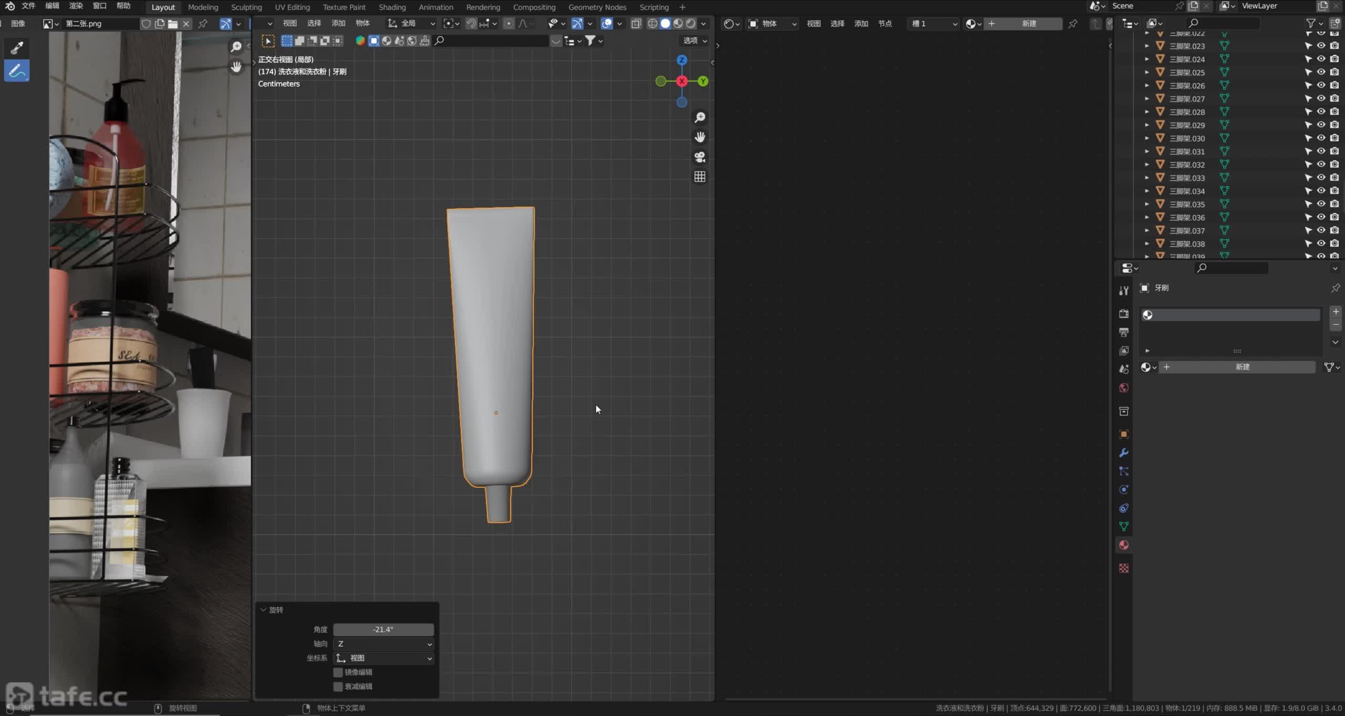Click the zoom magnifier icon in 3D viewport
The height and width of the screenshot is (716, 1345).
tap(700, 117)
